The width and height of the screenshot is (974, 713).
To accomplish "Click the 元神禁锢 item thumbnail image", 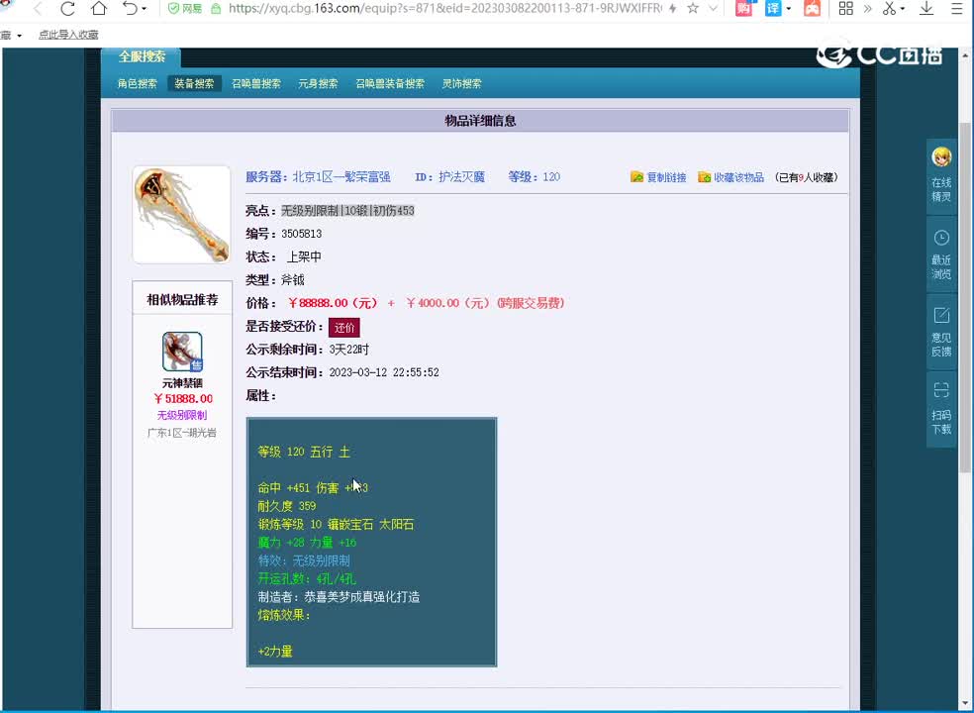I will [181, 353].
